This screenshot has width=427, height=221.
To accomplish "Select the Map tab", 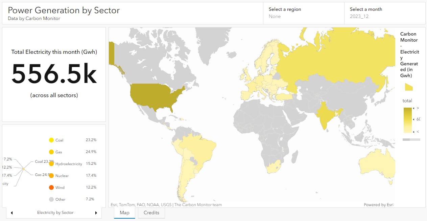I will pyautogui.click(x=124, y=213).
